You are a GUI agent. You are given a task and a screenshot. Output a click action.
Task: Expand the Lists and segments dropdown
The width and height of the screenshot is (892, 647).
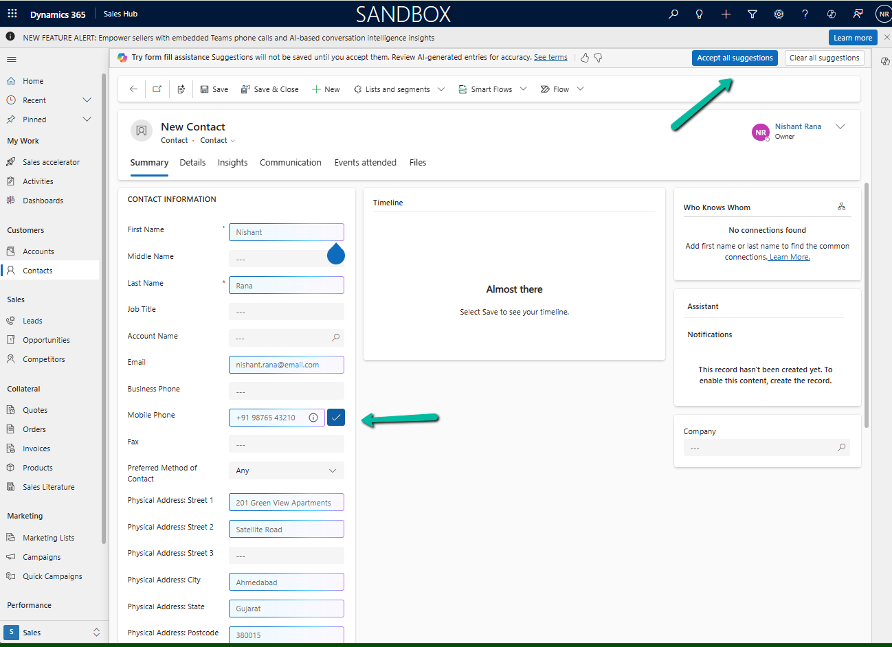pyautogui.click(x=441, y=89)
